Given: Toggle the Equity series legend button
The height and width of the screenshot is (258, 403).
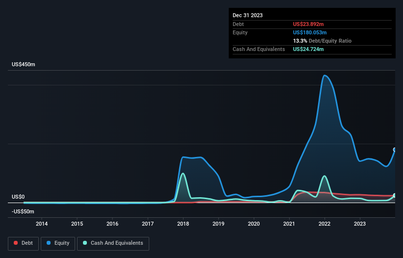Looking at the screenshot, I should [x=58, y=243].
